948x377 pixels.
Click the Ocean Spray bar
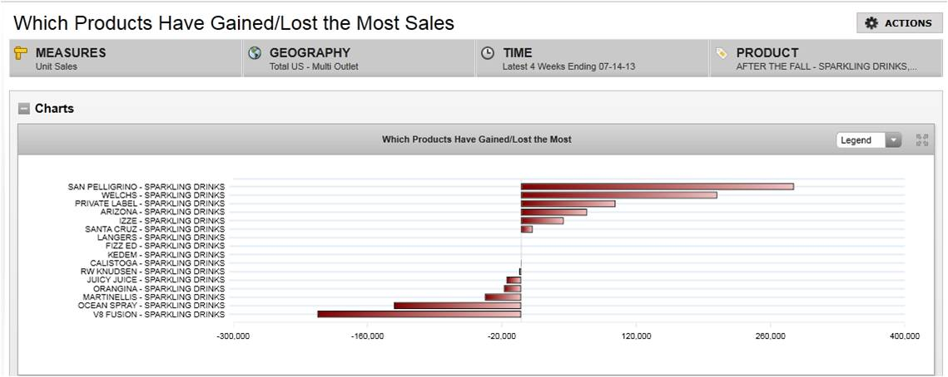pos(457,306)
